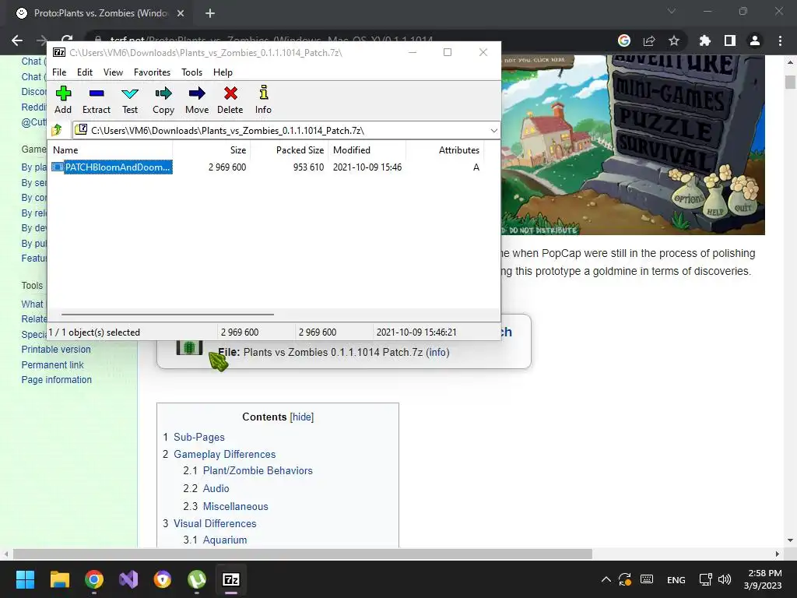Open the tab search chevron in Chrome
The image size is (797, 598).
pyautogui.click(x=672, y=11)
